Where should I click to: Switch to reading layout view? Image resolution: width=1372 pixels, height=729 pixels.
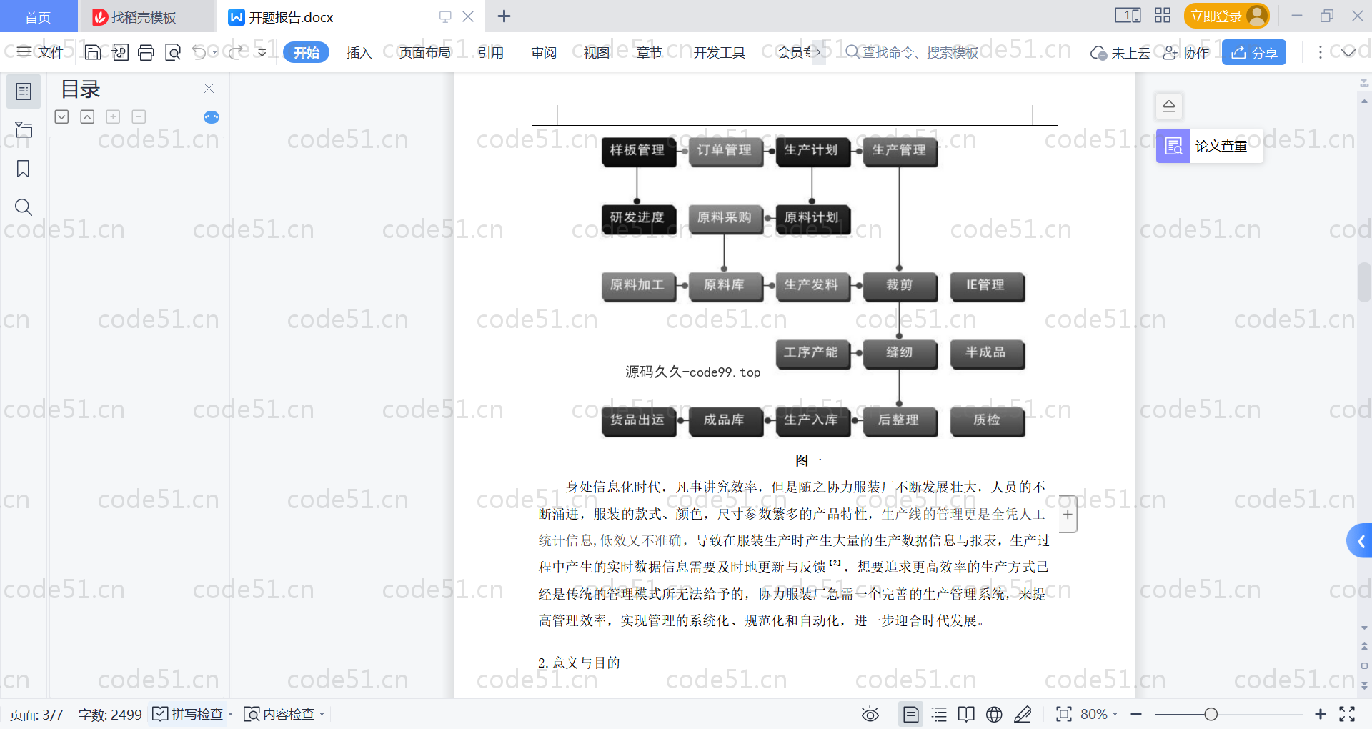(966, 714)
